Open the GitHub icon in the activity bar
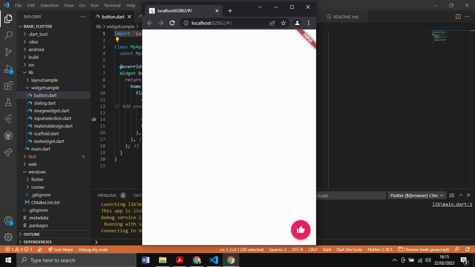Image resolution: width=475 pixels, height=267 pixels. [8, 136]
